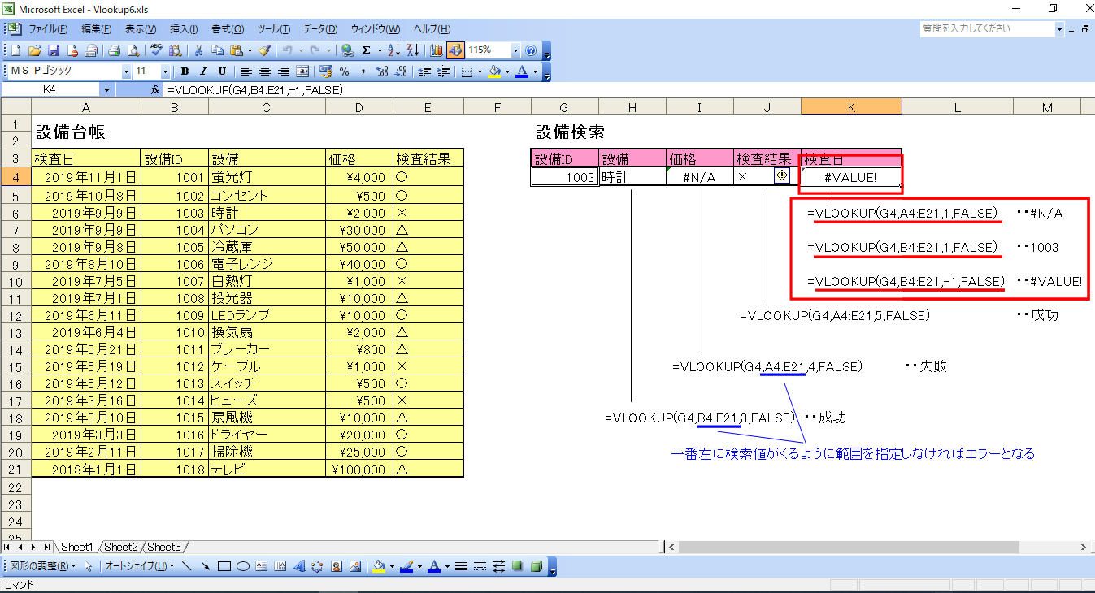Apply currency style from formatting toolbar
Viewport: 1095px width, 593px height.
click(x=326, y=71)
